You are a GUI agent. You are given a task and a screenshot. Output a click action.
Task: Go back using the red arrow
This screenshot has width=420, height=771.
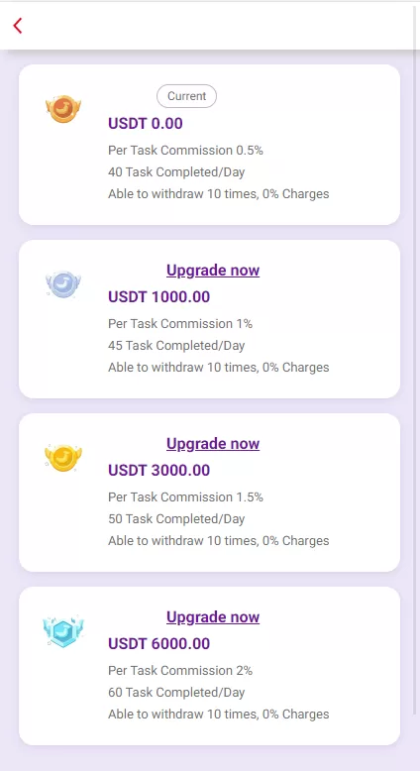tap(18, 26)
